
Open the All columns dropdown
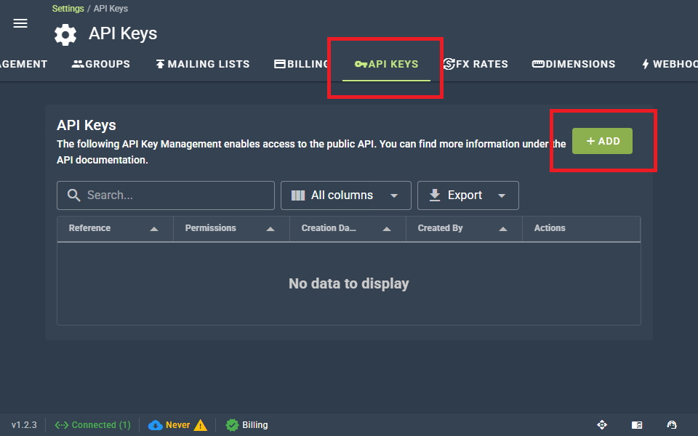click(346, 195)
